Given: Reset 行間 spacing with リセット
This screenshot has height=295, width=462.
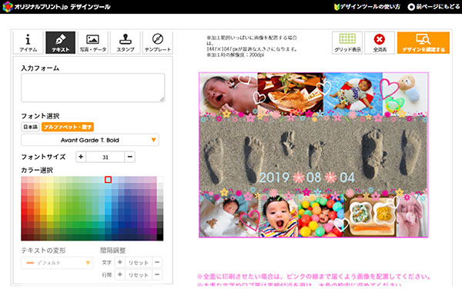Looking at the screenshot, I should (x=138, y=275).
